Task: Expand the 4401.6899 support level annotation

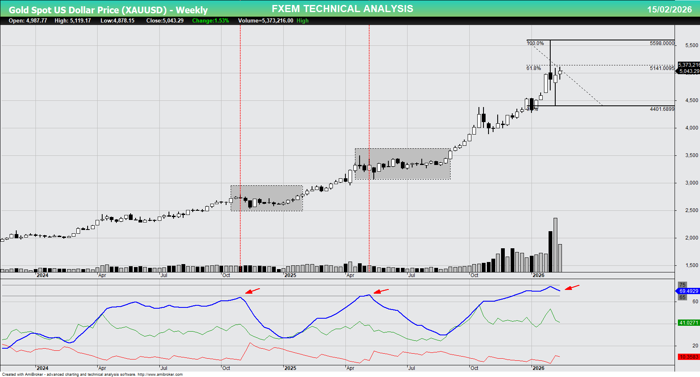Action: 662,109
